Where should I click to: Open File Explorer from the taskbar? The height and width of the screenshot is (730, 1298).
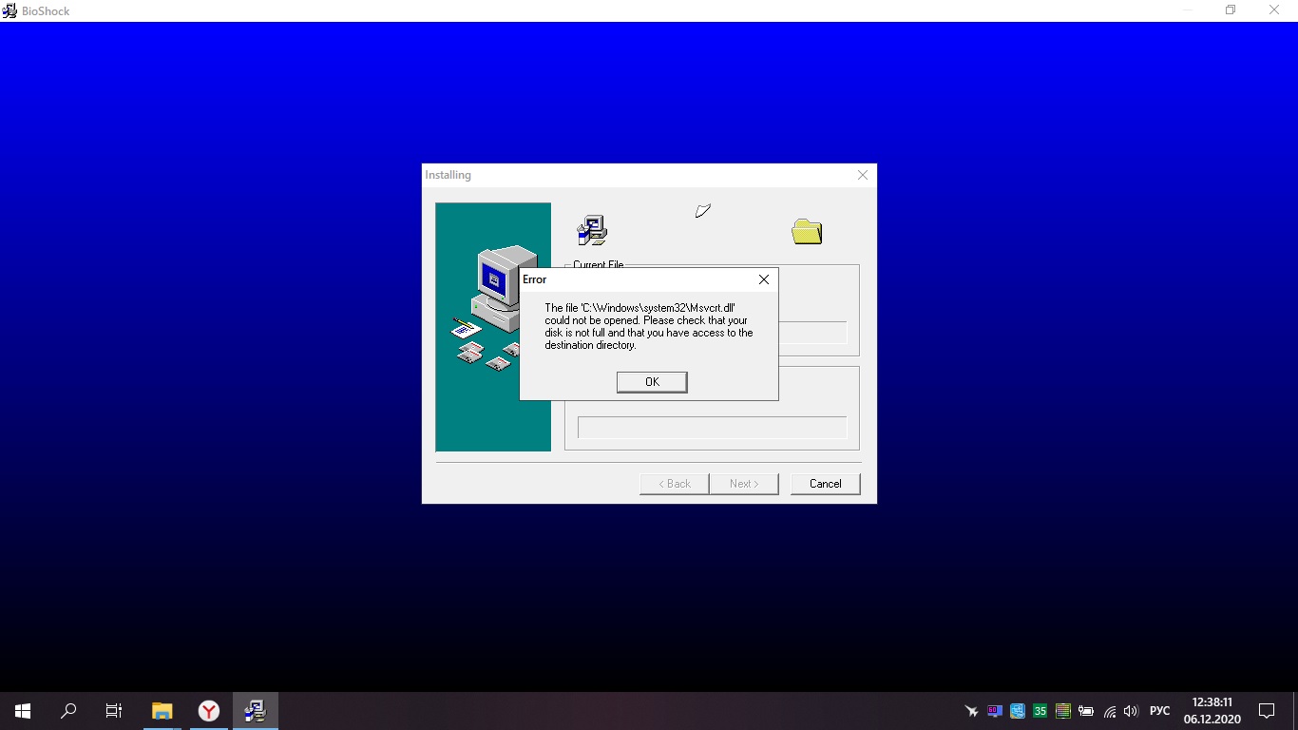coord(162,710)
